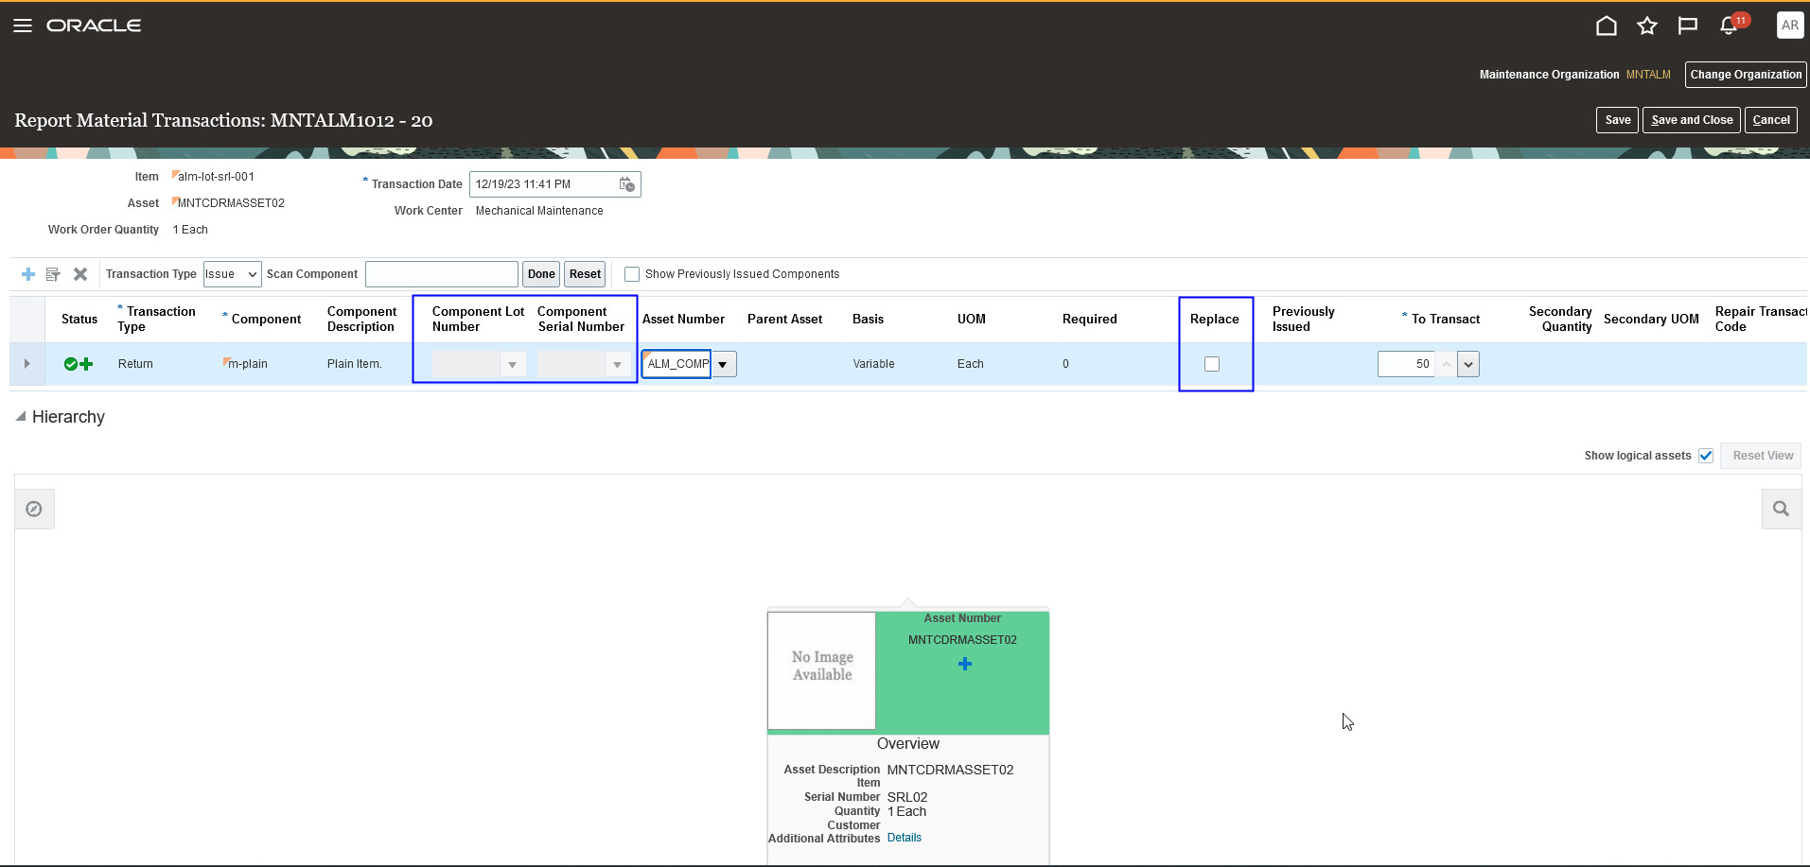Click the Asset Number ALM_COMP field

click(x=677, y=364)
